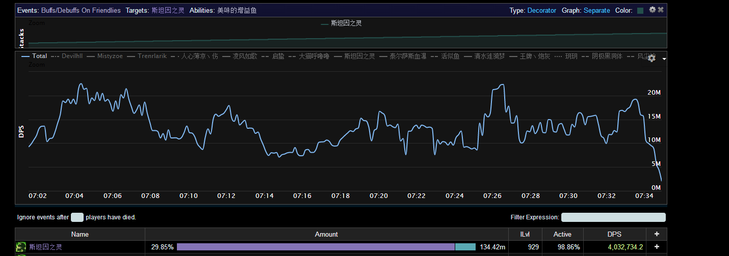Open the pin settings gear icon
729x256 pixels.
[x=652, y=10]
